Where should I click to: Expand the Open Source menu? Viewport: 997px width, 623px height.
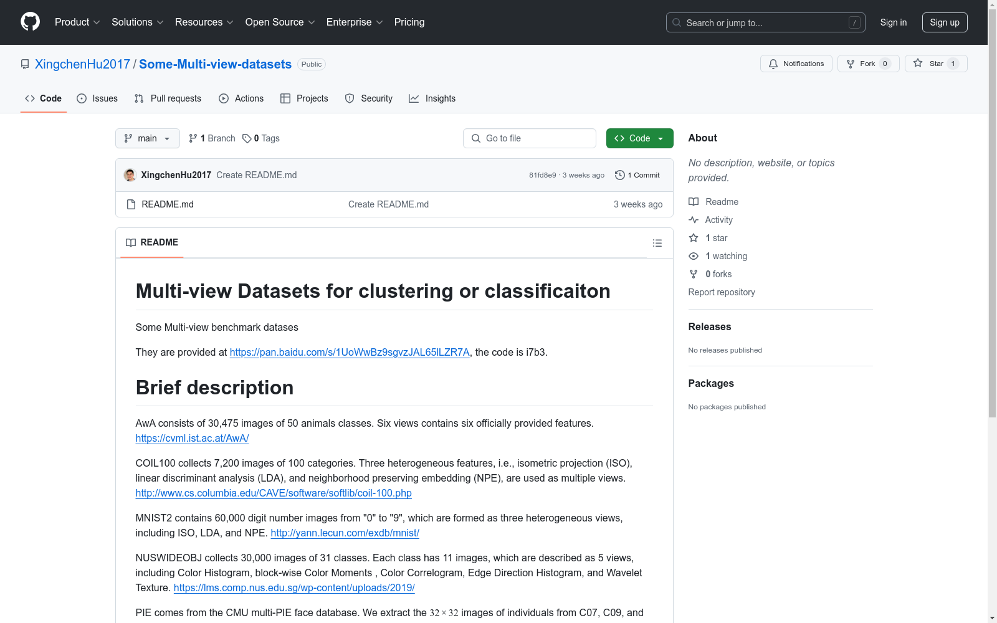pyautogui.click(x=280, y=22)
